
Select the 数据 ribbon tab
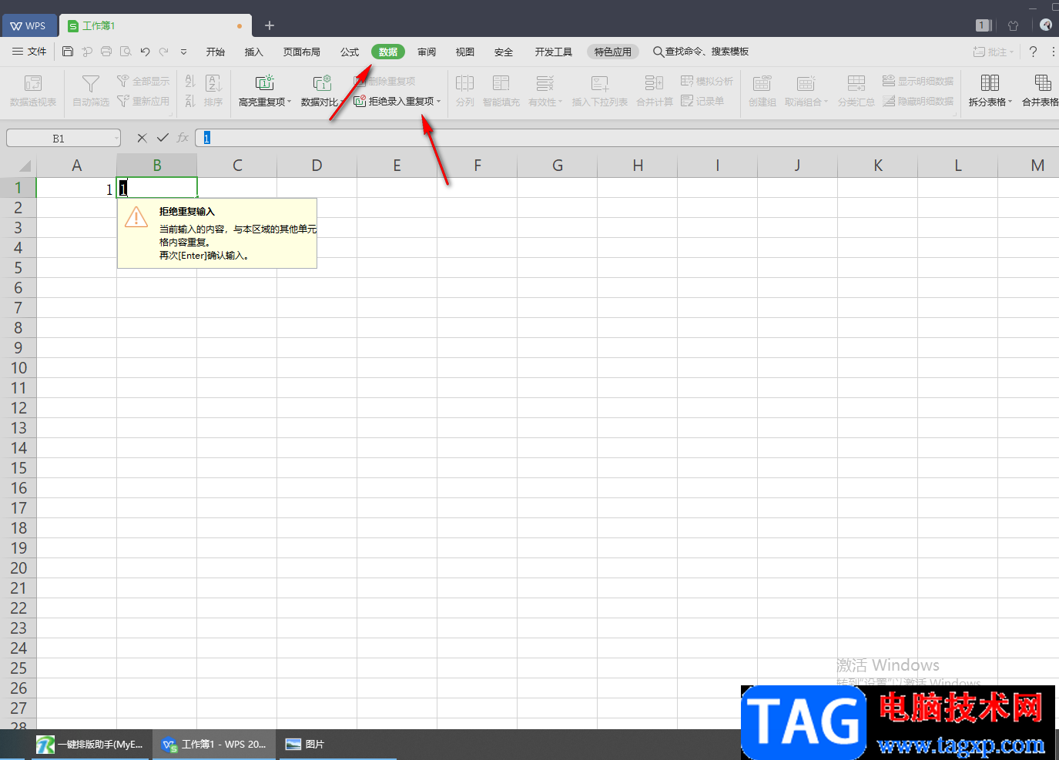[388, 52]
